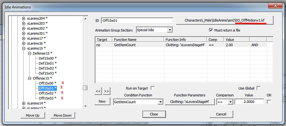Expand the xLanims204 tree node
Image resolution: width=286 pixels, height=126 pixels.
pyautogui.click(x=24, y=18)
